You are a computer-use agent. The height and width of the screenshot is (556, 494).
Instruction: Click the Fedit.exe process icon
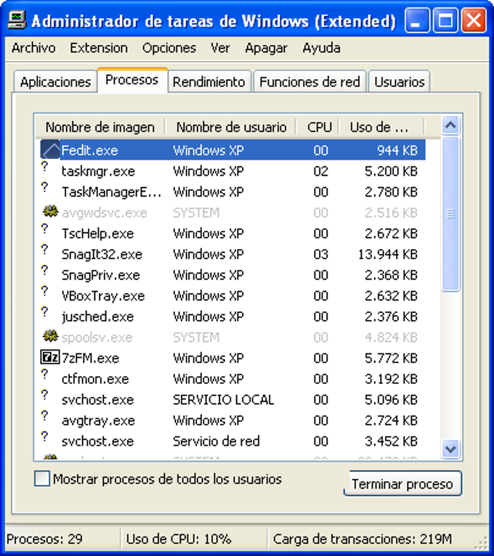coord(50,150)
